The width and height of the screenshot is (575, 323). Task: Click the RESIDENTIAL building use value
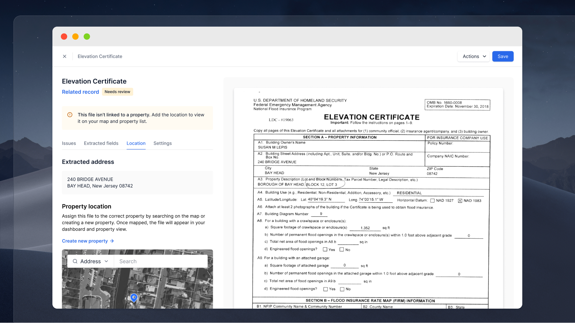coord(409,193)
